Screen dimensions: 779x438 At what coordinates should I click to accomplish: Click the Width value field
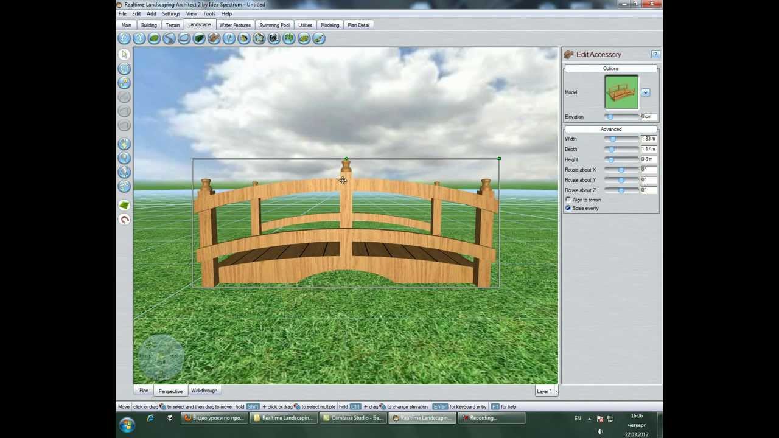[x=648, y=139]
